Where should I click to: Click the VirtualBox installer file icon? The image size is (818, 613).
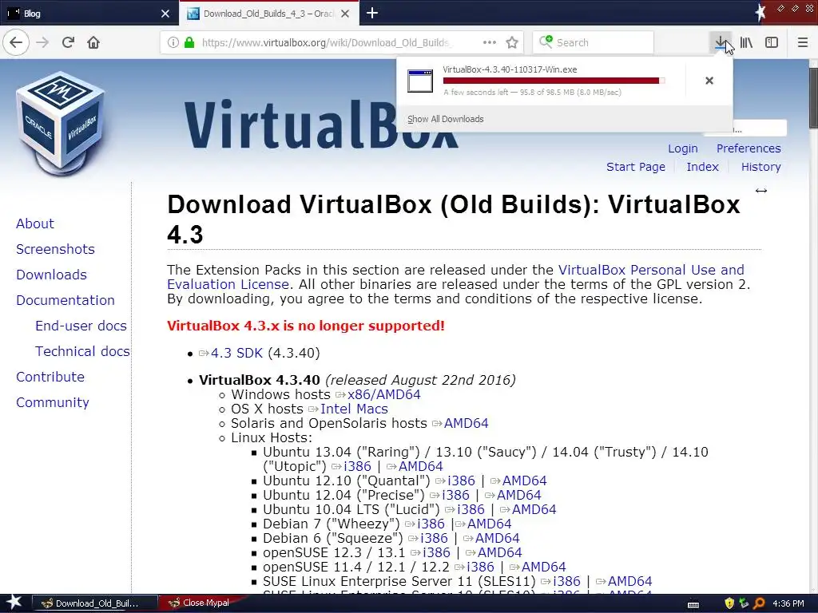(x=420, y=81)
